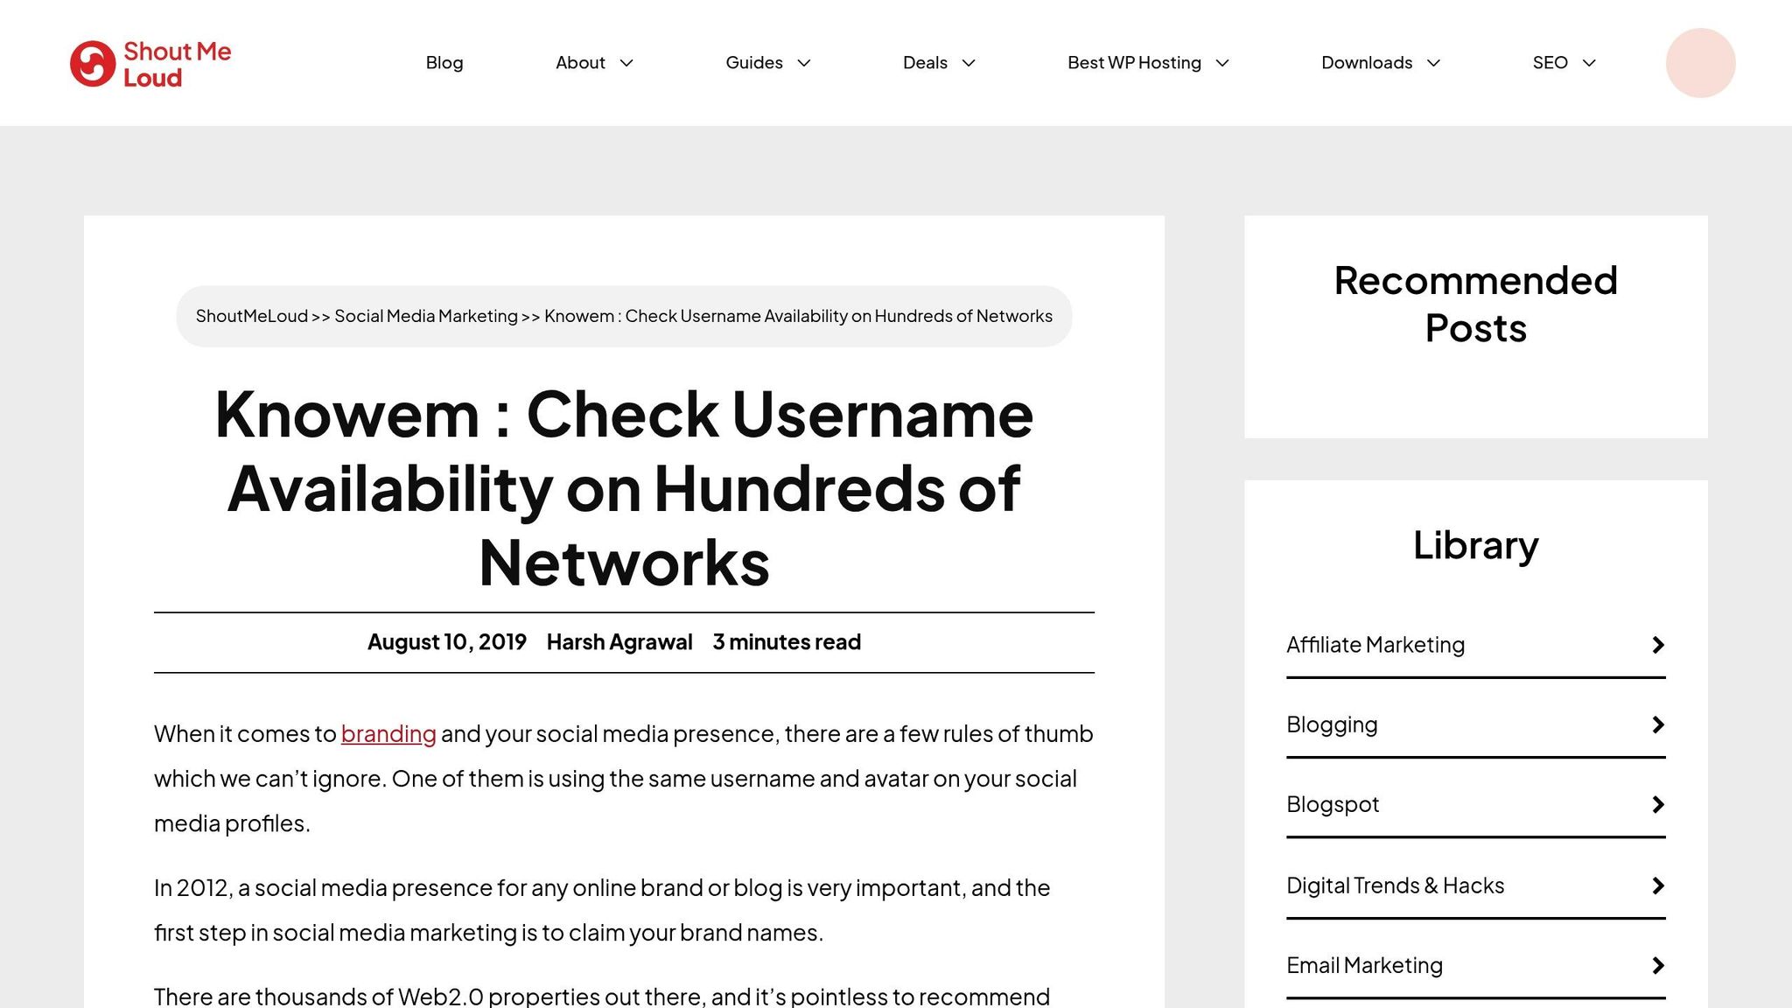Click the Affiliate Marketing arrow icon

(x=1657, y=645)
